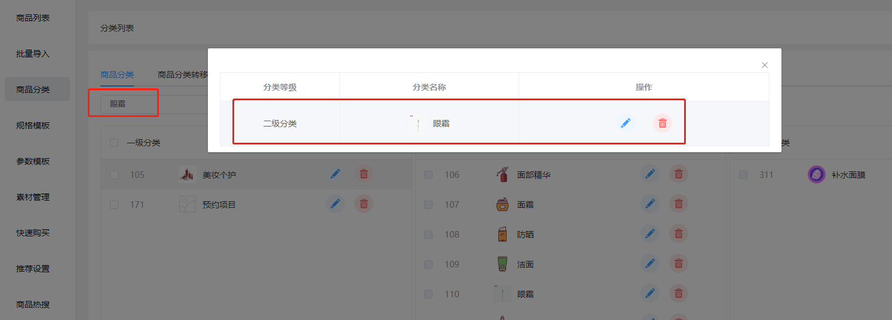The height and width of the screenshot is (320, 892).
Task: Select the 美妆个护 row name
Action: pyautogui.click(x=219, y=175)
